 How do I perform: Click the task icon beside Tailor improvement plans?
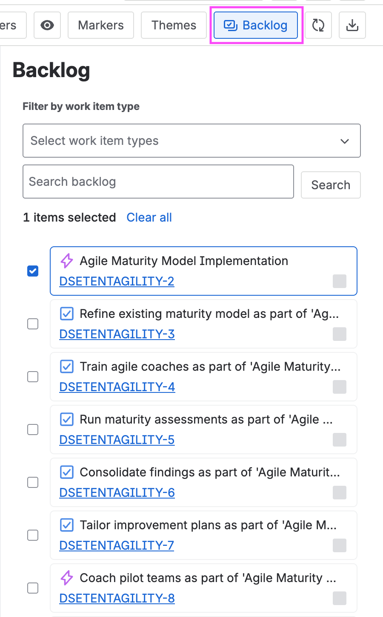coord(67,525)
